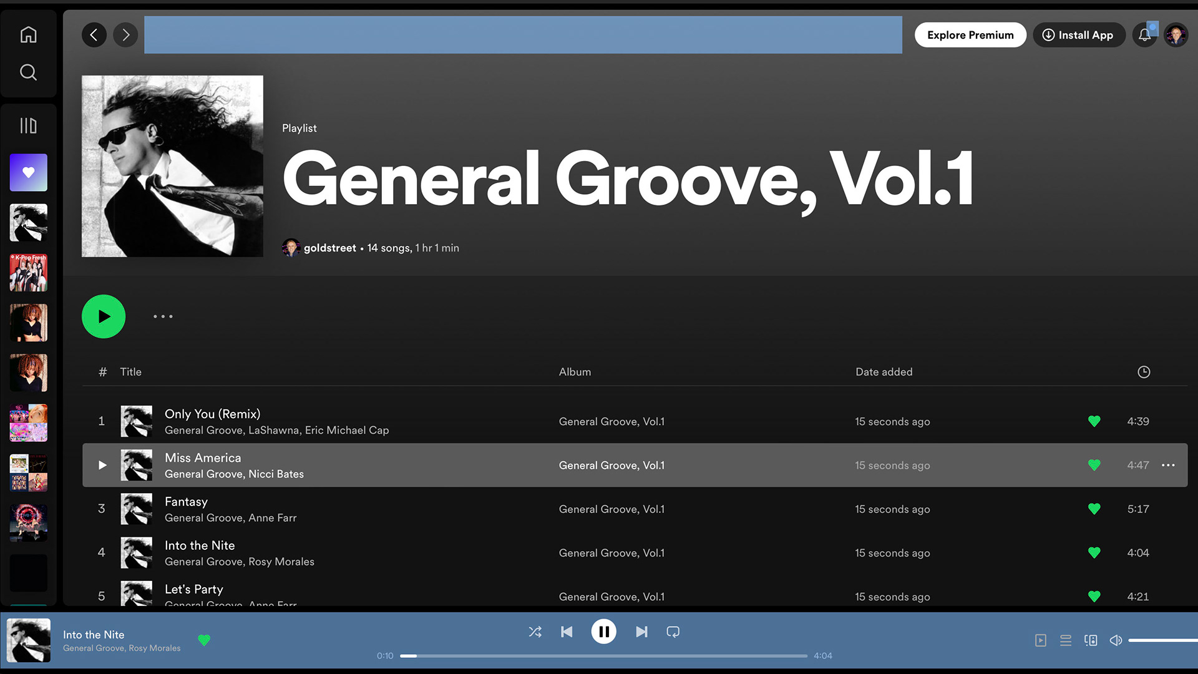Toggle shuffle in player bar

coord(535,632)
